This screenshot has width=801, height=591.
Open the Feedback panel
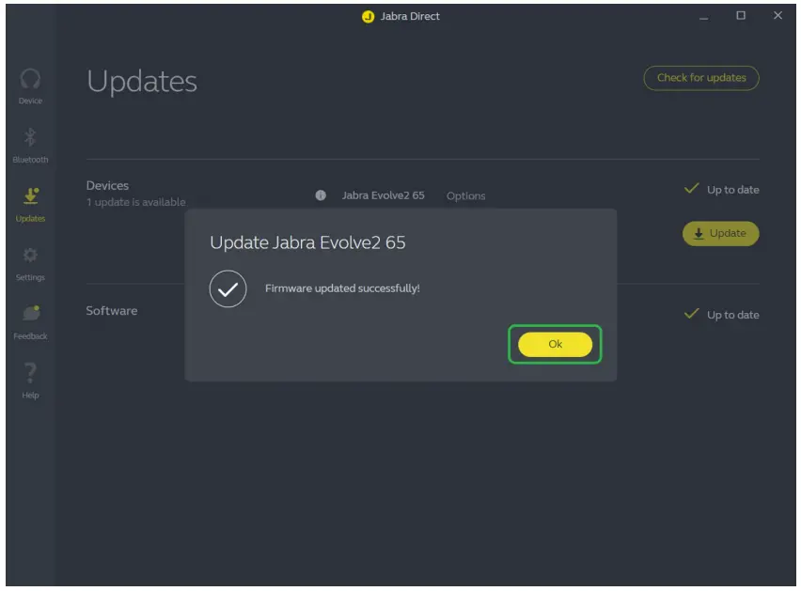(x=30, y=320)
